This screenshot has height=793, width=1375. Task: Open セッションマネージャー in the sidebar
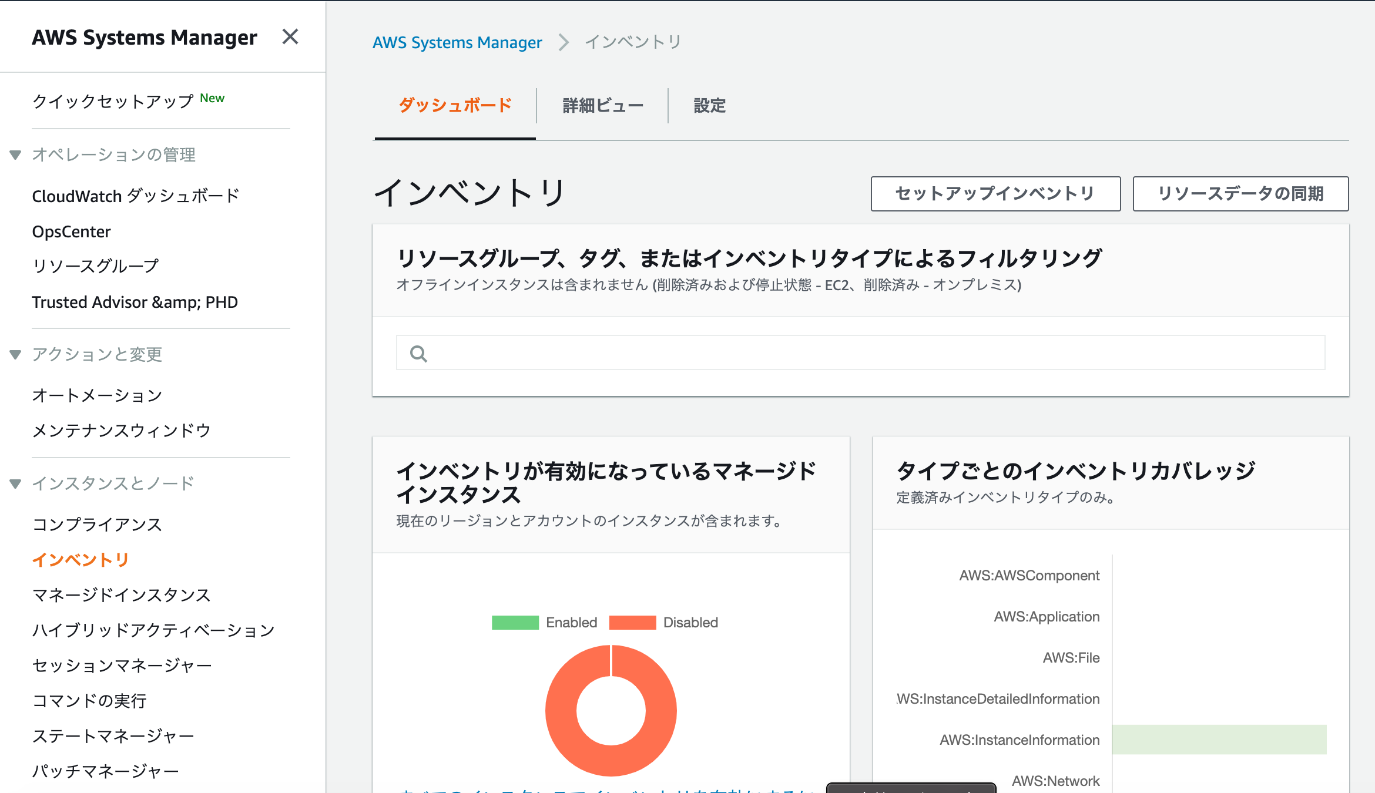point(122,666)
